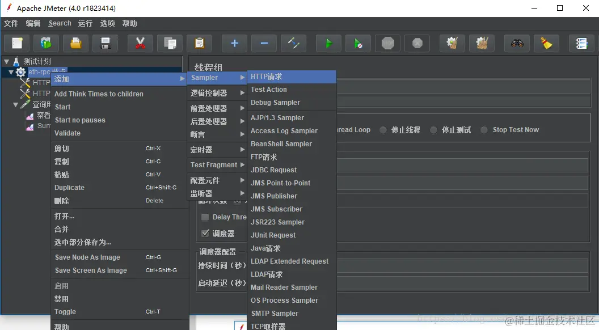
Task: Expand the 逻辑控制器 submenu
Action: 217,93
